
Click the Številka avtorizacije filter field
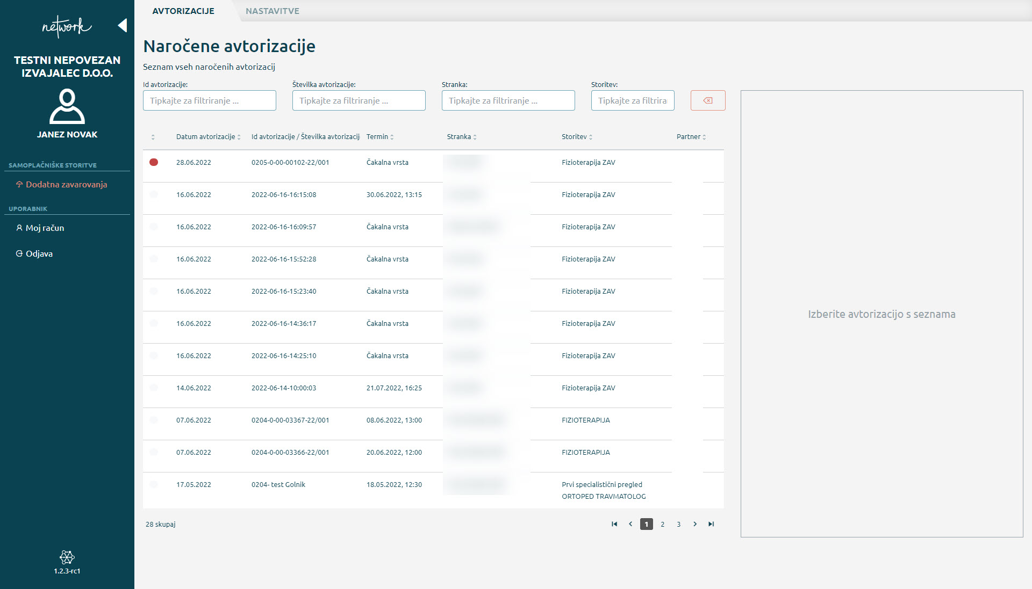(359, 100)
